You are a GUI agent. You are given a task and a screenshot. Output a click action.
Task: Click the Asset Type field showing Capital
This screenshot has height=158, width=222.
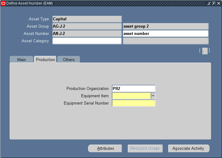[x=87, y=19]
